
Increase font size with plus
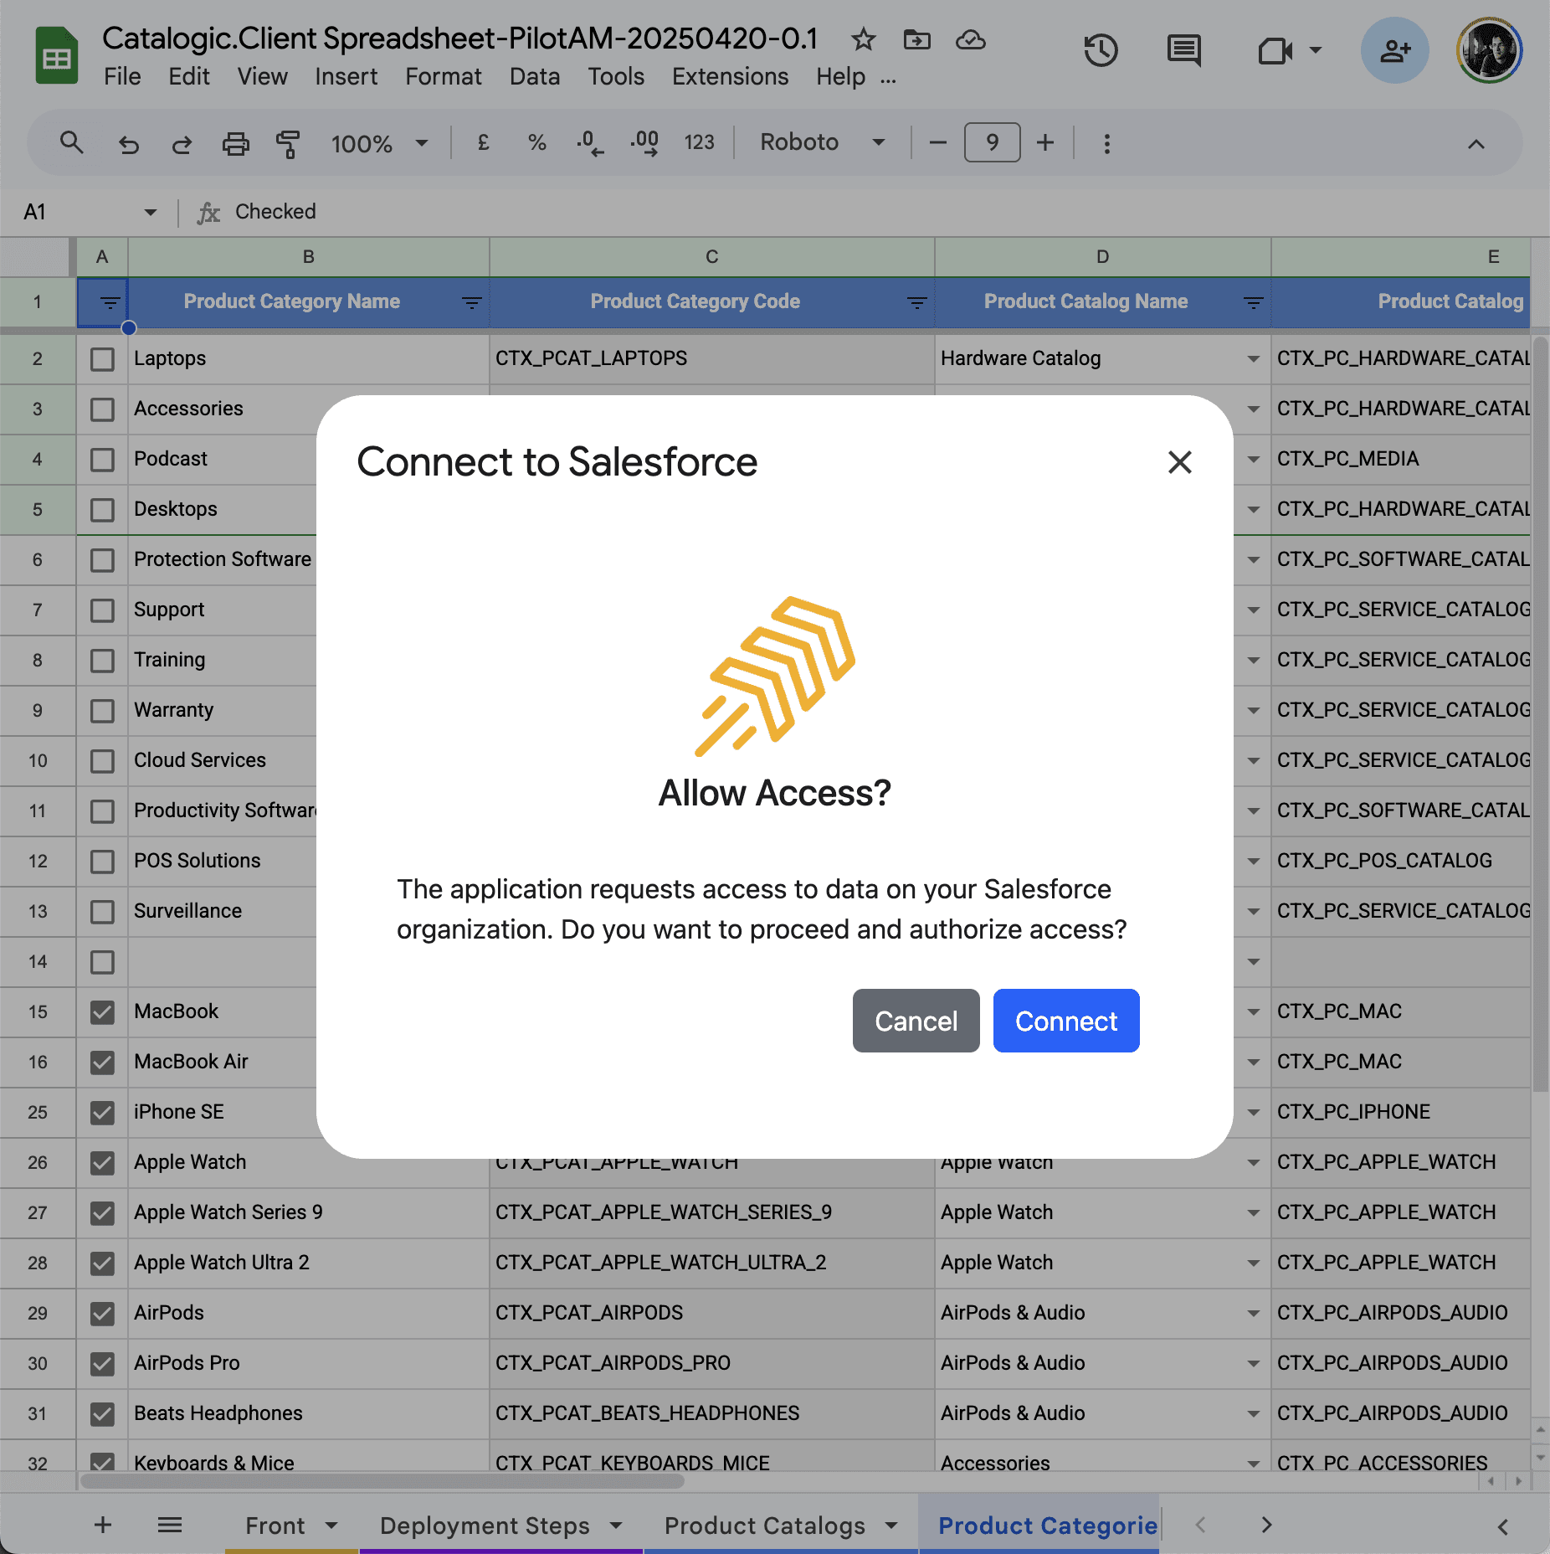[x=1044, y=142]
